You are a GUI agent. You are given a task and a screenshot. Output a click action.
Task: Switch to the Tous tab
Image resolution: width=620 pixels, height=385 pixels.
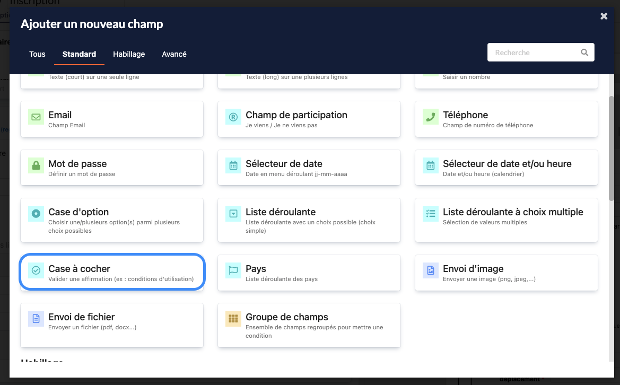(x=37, y=54)
